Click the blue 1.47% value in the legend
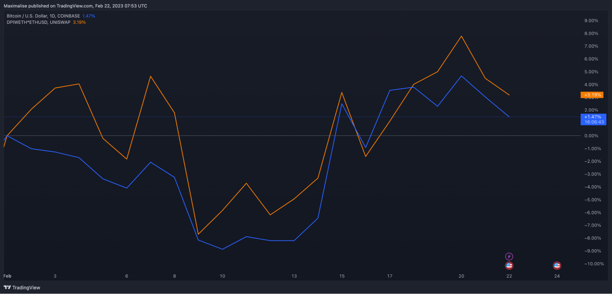The height and width of the screenshot is (294, 612). pyautogui.click(x=89, y=16)
